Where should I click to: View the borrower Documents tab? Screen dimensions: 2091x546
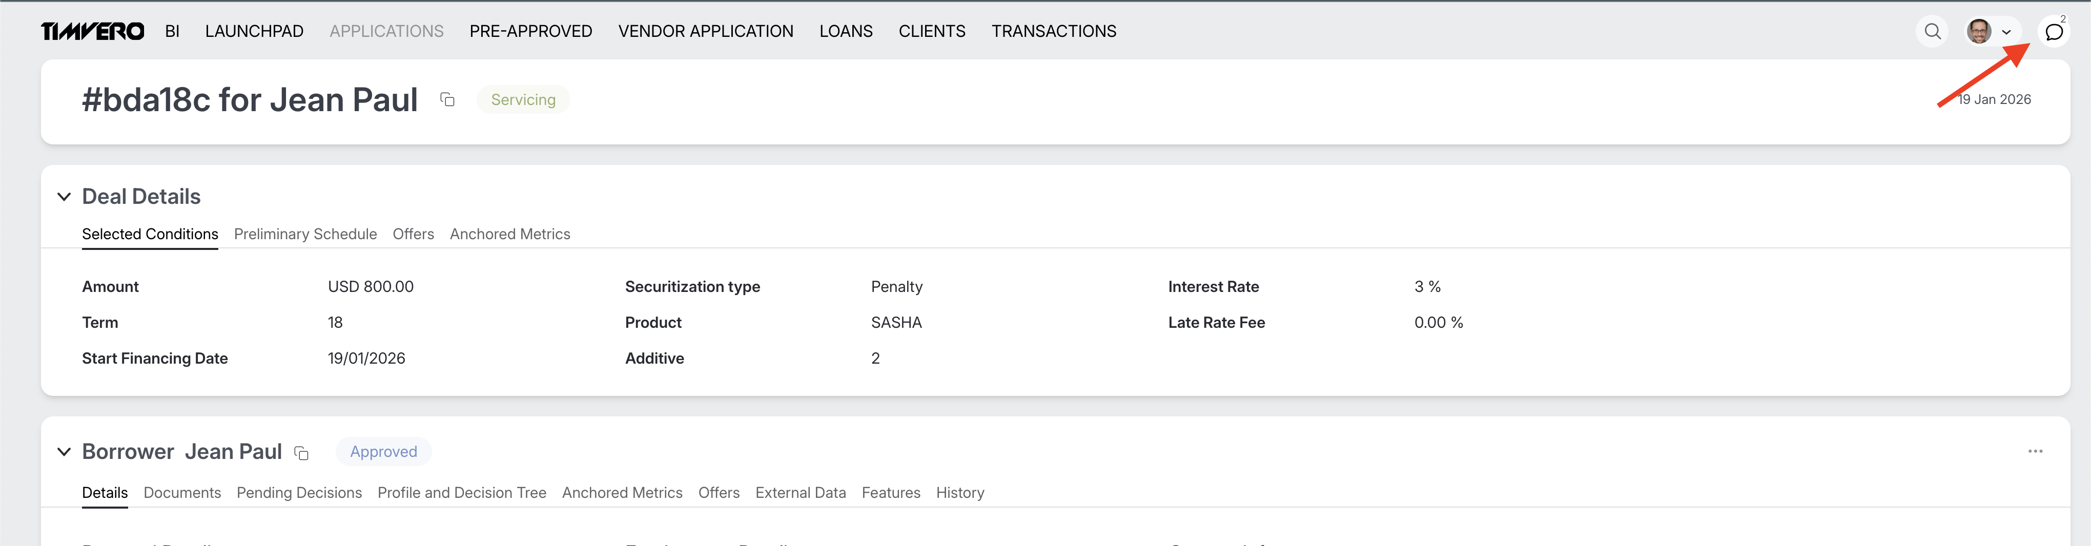(x=182, y=492)
